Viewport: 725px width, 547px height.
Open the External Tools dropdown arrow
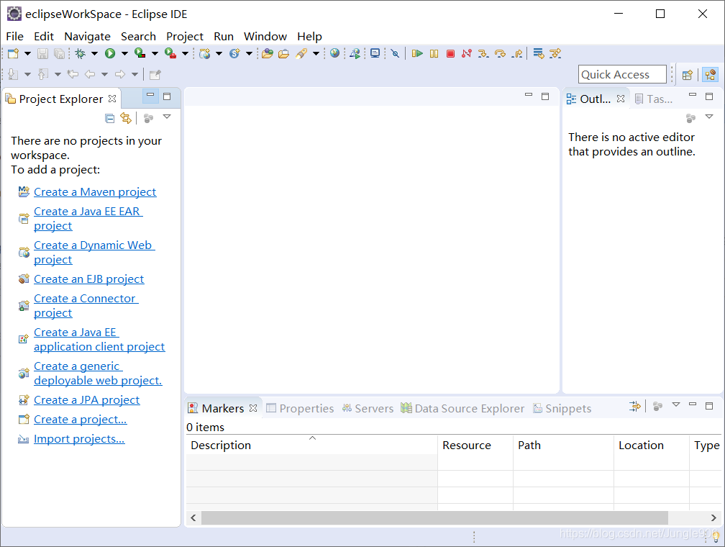[x=185, y=54]
